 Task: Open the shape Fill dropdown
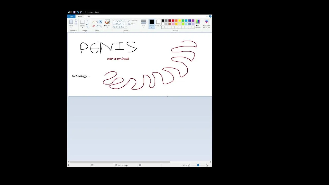(131, 24)
